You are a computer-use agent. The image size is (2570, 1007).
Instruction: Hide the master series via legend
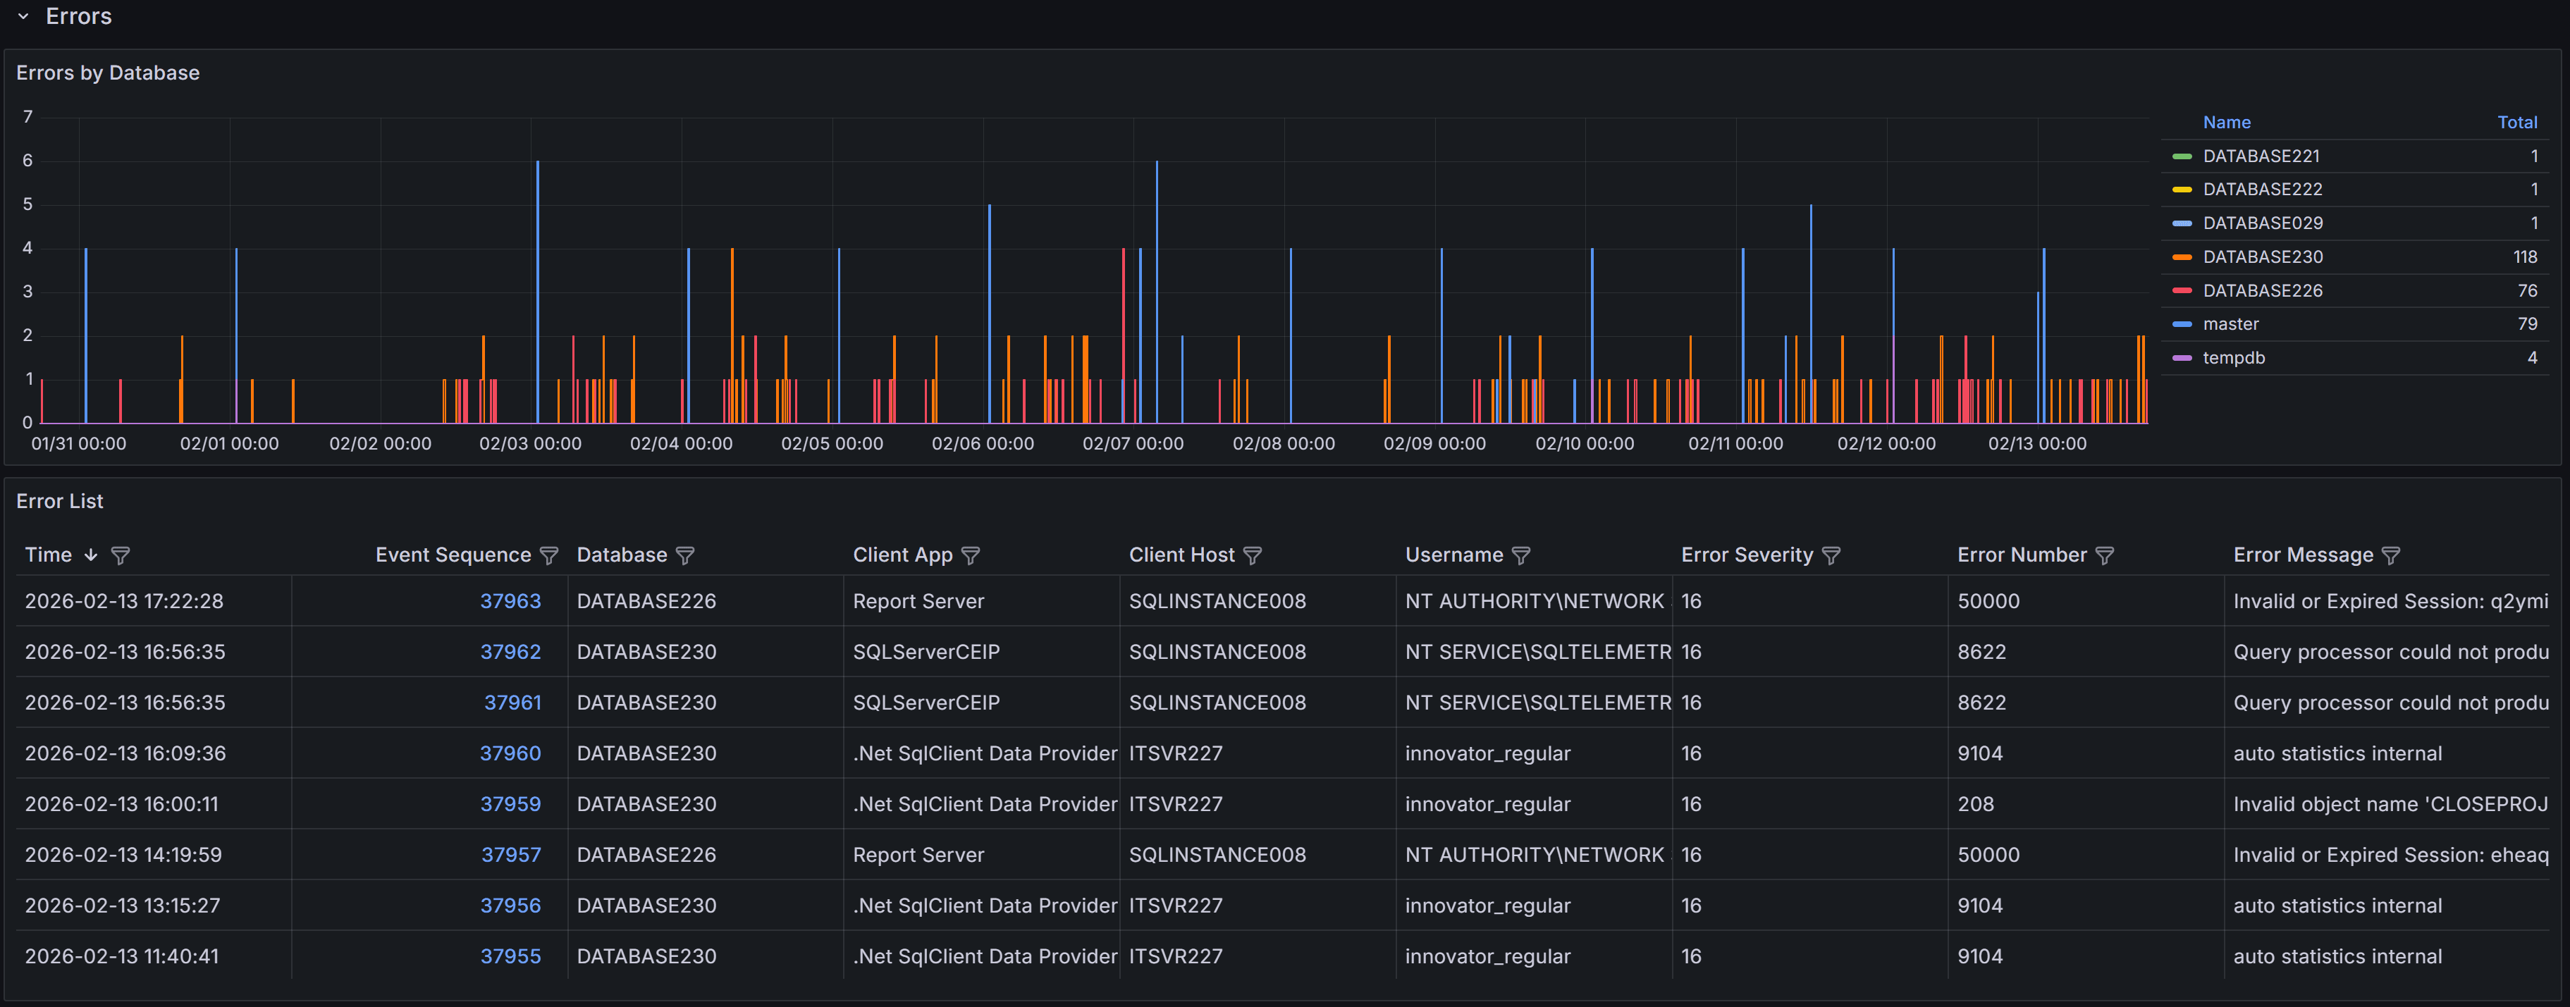point(2230,323)
